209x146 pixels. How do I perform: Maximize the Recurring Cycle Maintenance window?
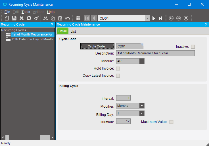189,4
